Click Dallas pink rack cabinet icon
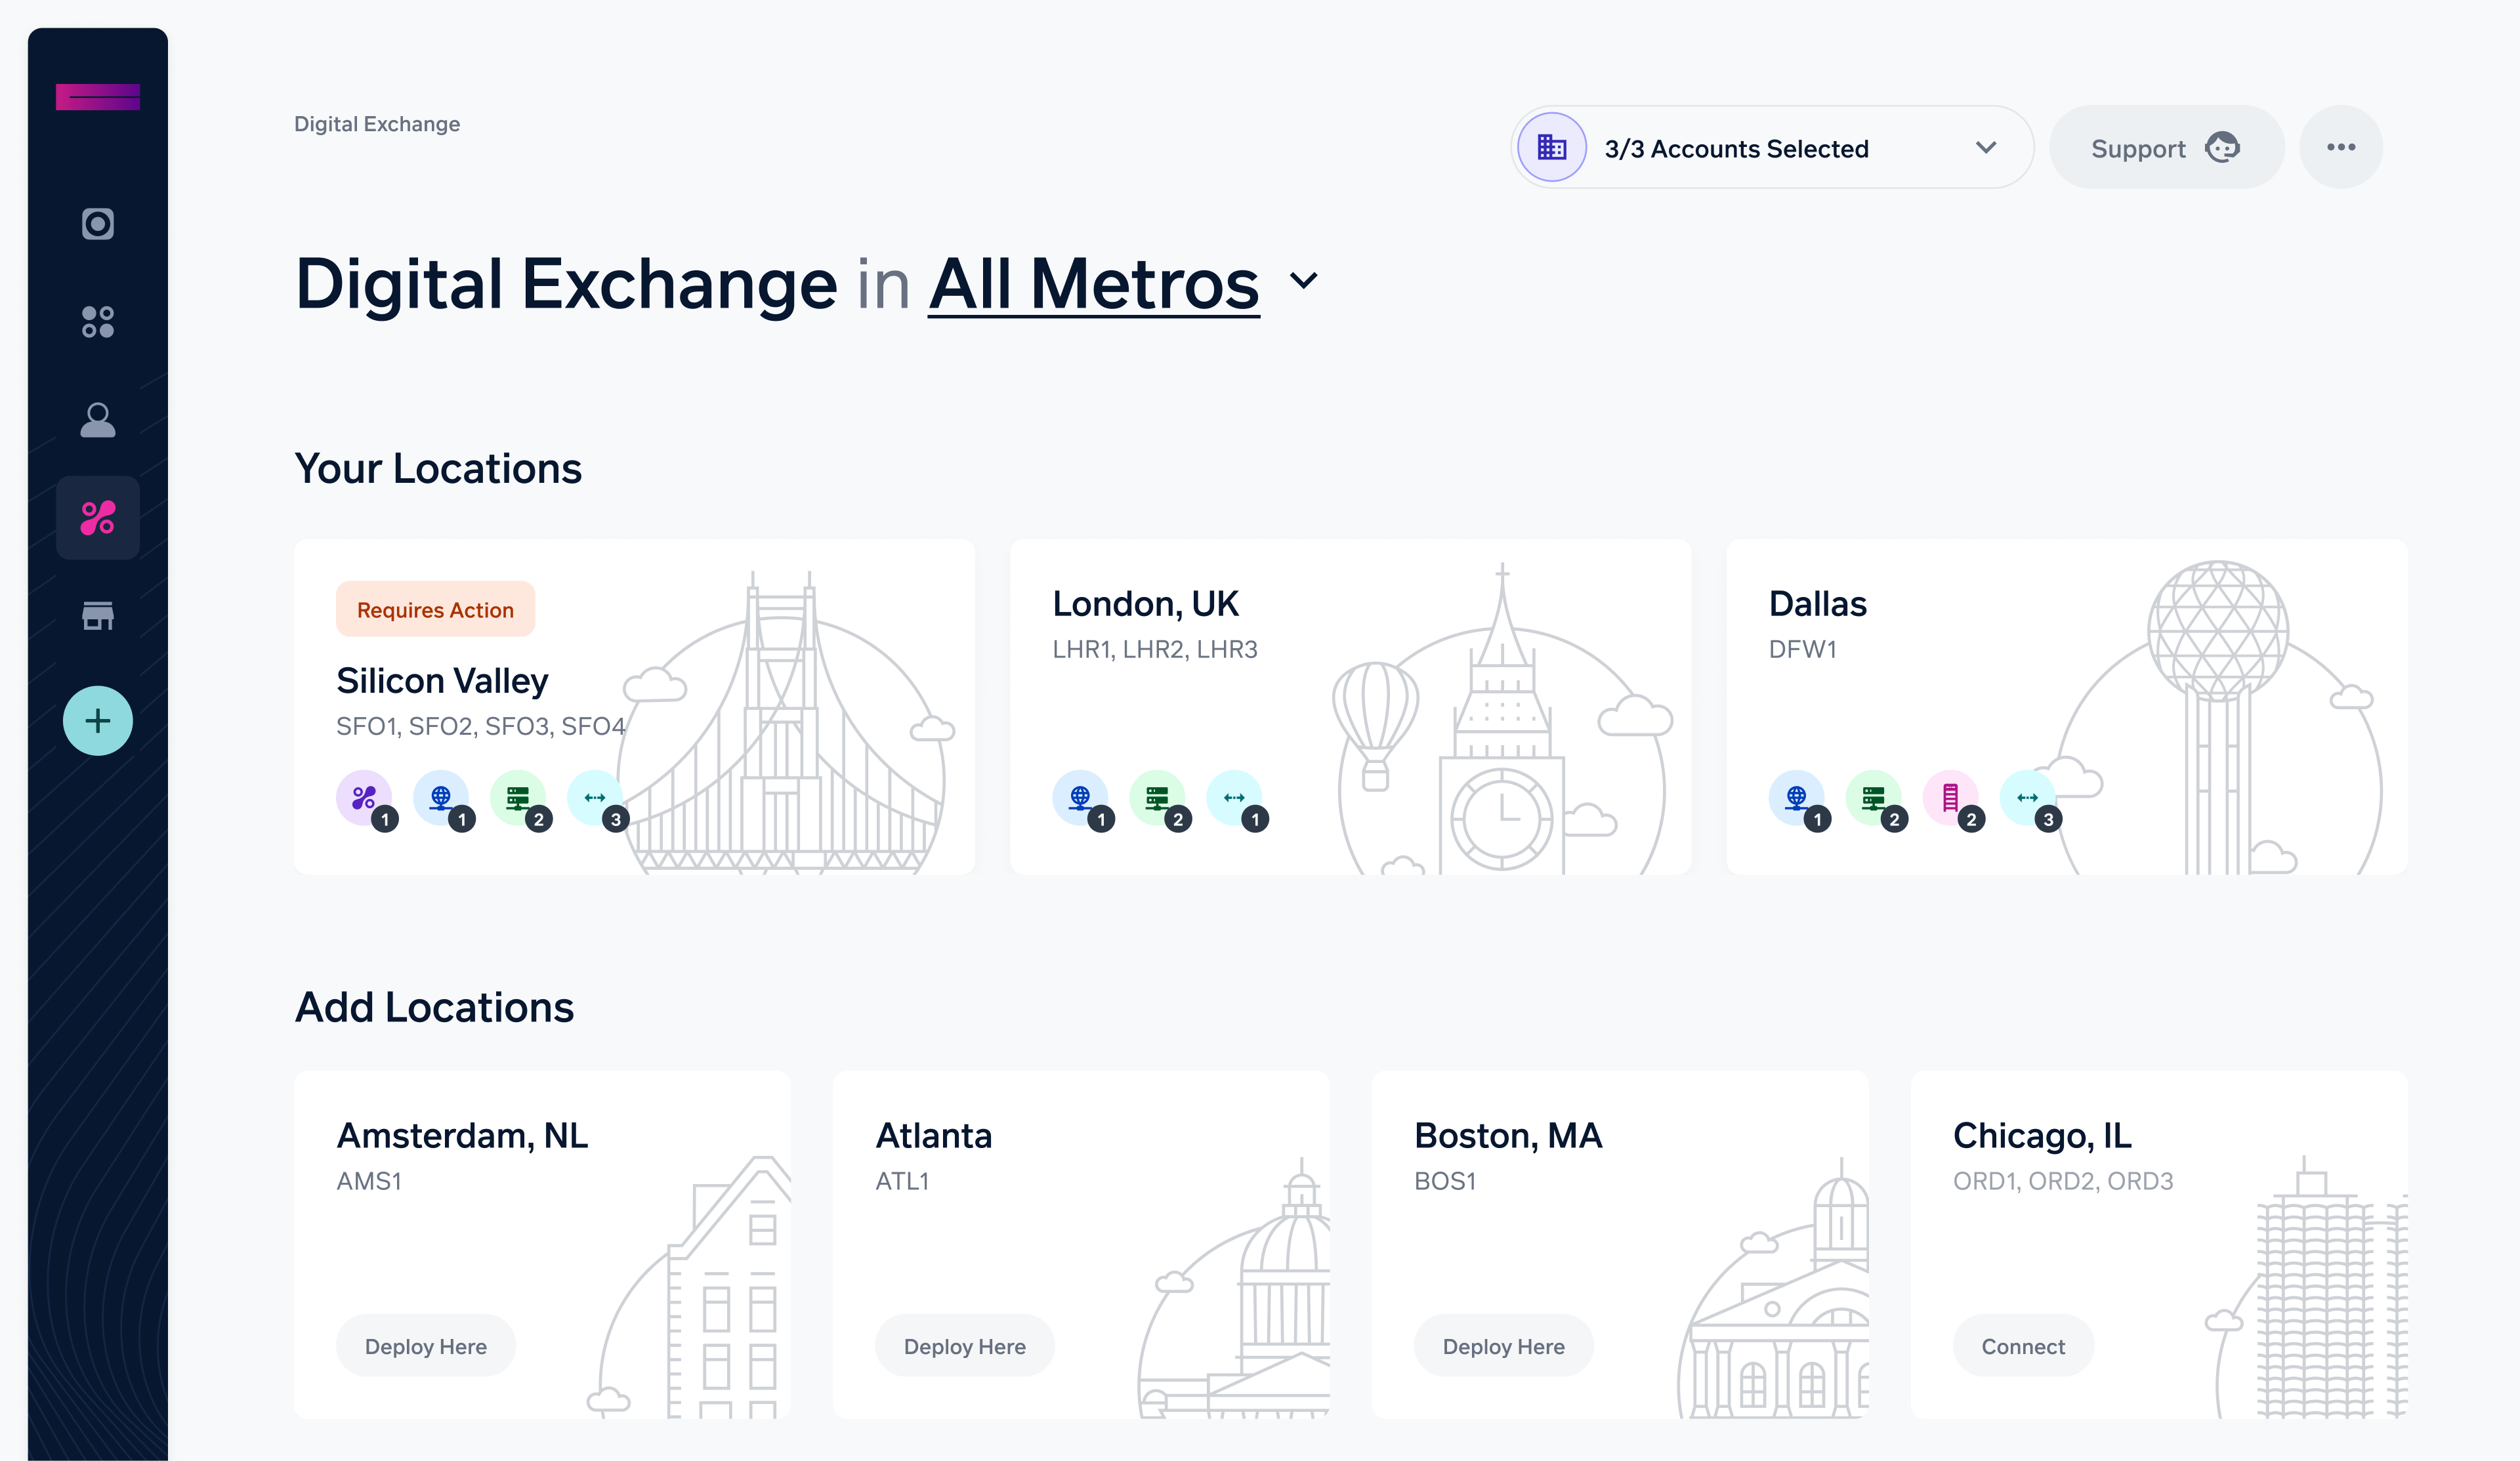Screen dimensions: 2520x1461 1950,798
